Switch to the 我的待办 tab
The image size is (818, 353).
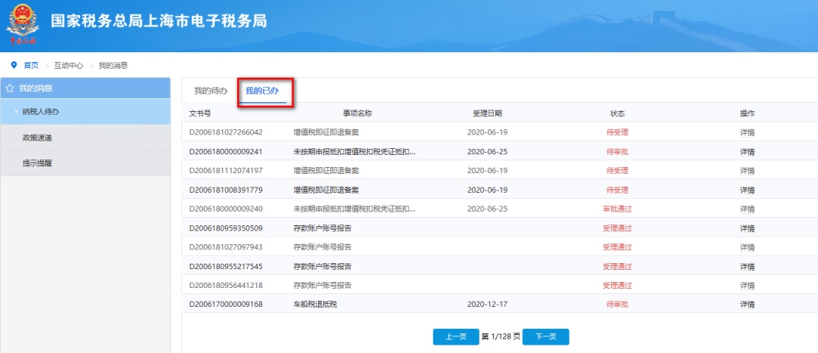pyautogui.click(x=211, y=91)
